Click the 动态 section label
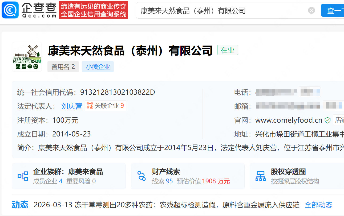 [20, 205]
